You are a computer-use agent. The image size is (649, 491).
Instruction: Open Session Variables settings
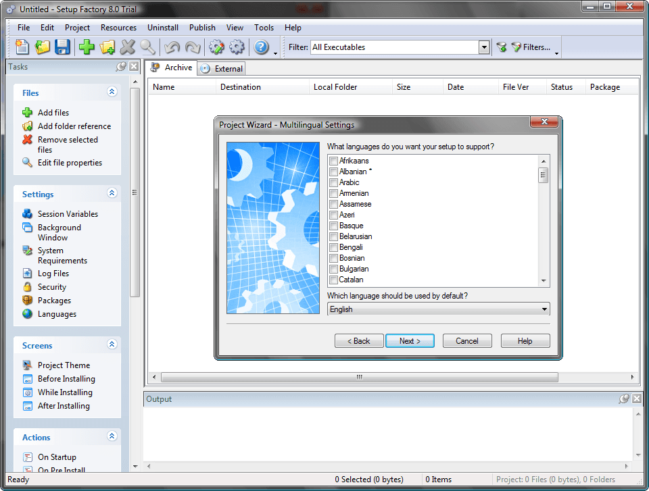pos(68,214)
